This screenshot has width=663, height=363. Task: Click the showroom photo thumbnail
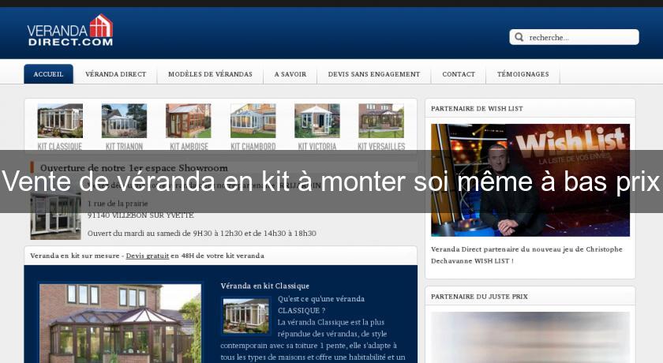point(55,215)
